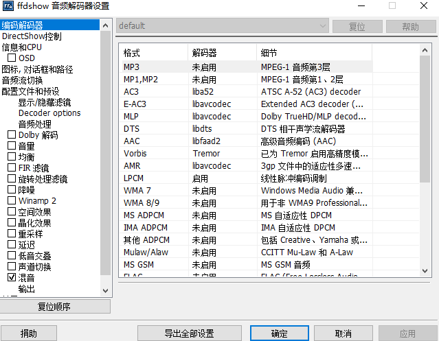Select 图标, 对话框和路径 item
439x341 pixels.
pos(37,69)
